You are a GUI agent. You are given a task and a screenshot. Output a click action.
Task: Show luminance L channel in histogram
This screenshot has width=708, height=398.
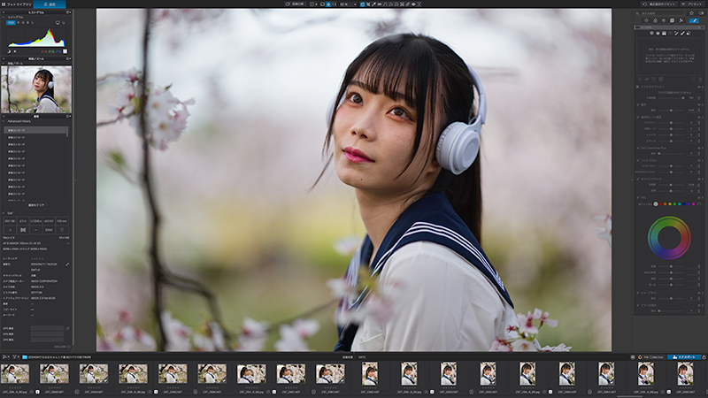(x=33, y=23)
